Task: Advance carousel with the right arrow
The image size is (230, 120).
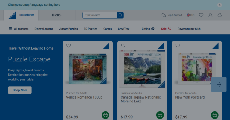Action: [x=219, y=84]
